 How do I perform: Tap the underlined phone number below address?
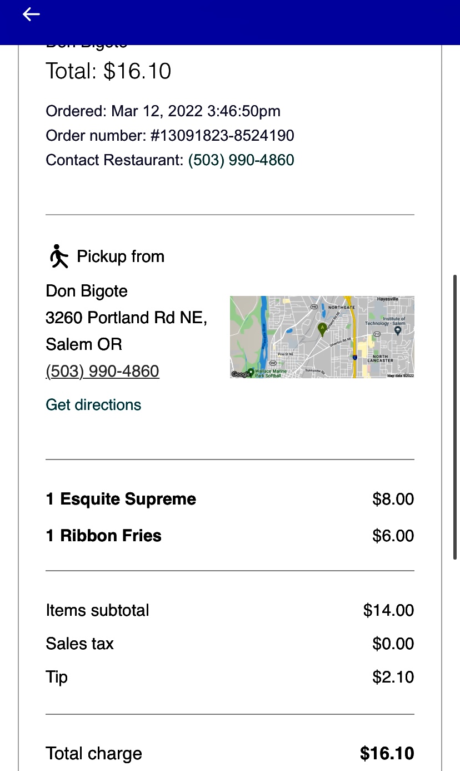tap(102, 371)
